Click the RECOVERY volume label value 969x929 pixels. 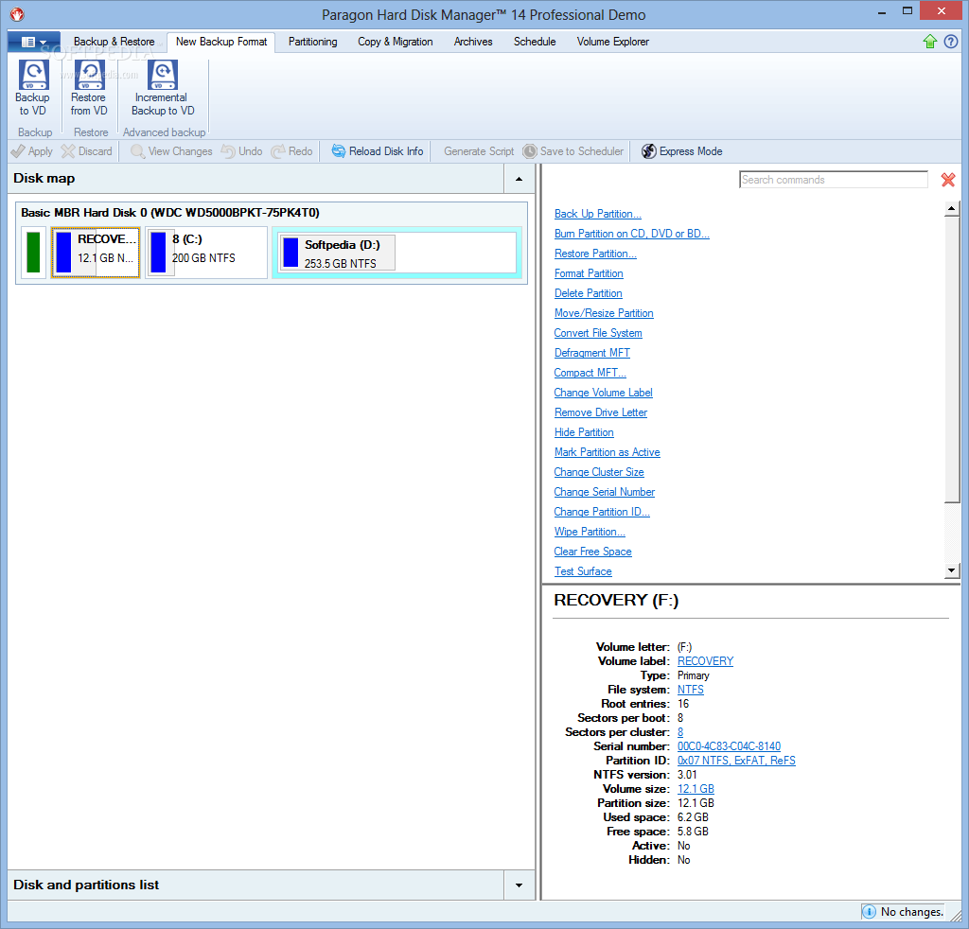point(705,661)
